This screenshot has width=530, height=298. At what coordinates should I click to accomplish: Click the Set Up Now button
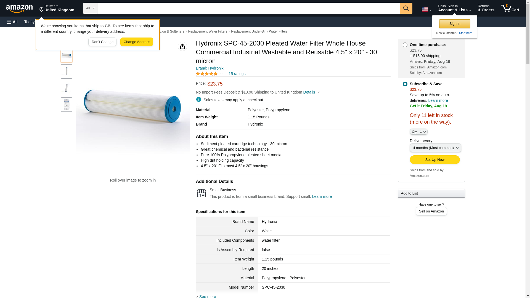pos(434,159)
